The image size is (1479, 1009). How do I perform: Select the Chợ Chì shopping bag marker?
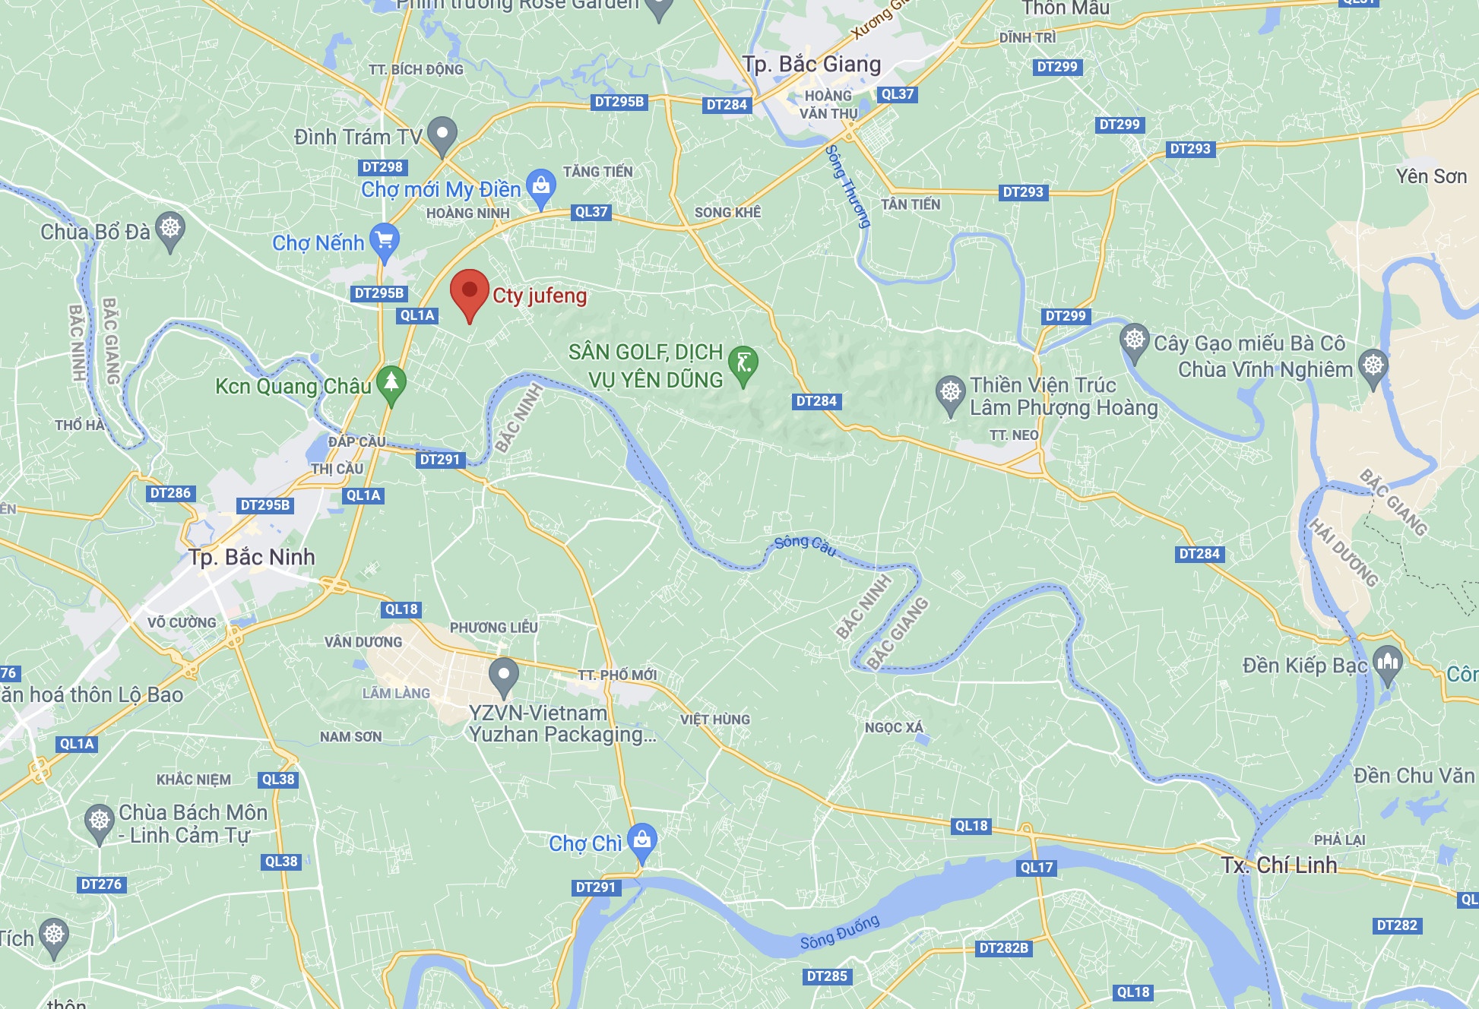coord(642,843)
